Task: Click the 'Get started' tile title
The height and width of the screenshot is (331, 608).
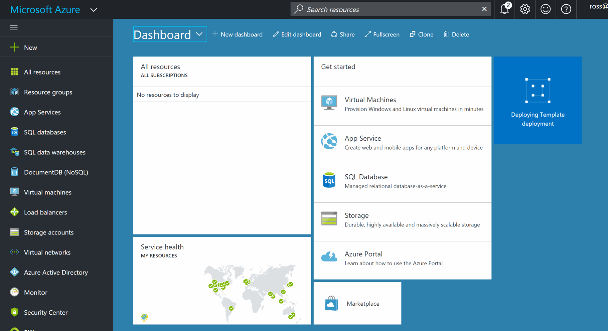Action: pos(338,67)
